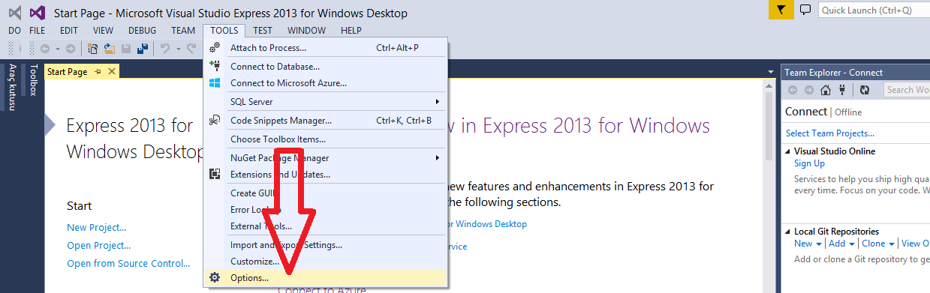This screenshot has width=930, height=293.
Task: Click Team Explorer Refresh icon
Action: tap(865, 90)
